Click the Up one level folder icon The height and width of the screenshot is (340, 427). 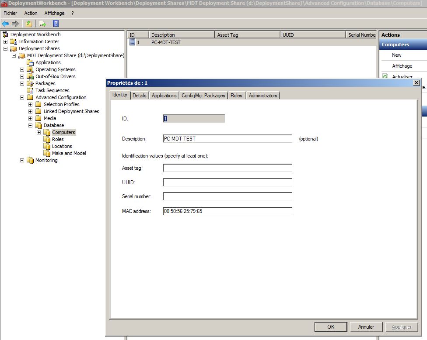[29, 24]
